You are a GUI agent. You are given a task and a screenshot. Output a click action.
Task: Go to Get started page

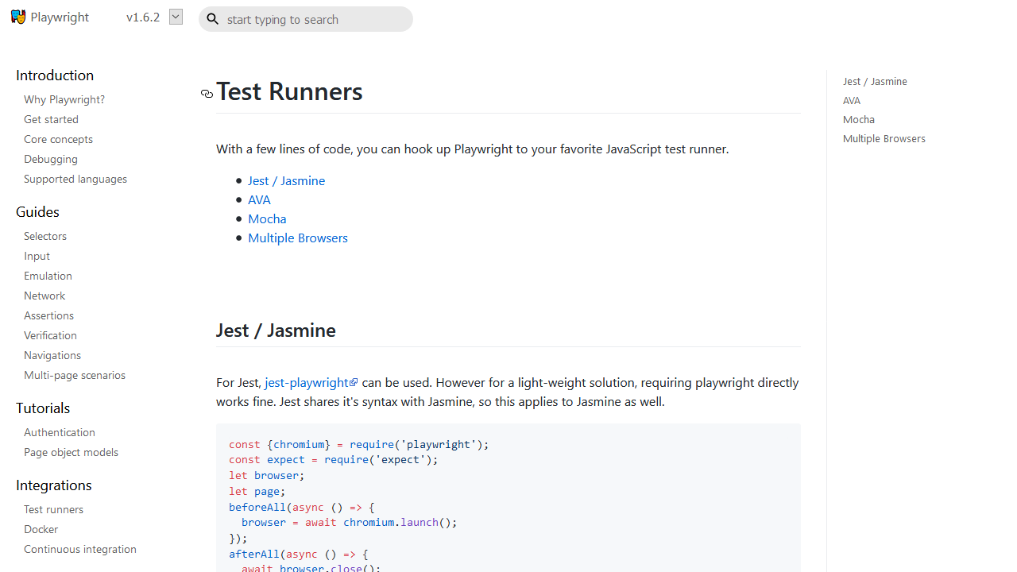51,119
